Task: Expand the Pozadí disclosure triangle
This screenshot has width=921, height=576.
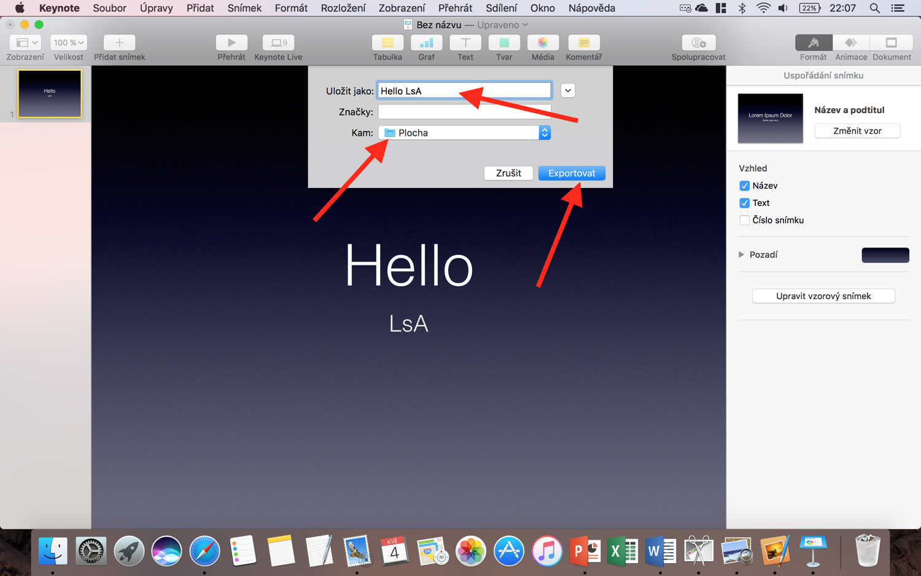Action: 742,255
